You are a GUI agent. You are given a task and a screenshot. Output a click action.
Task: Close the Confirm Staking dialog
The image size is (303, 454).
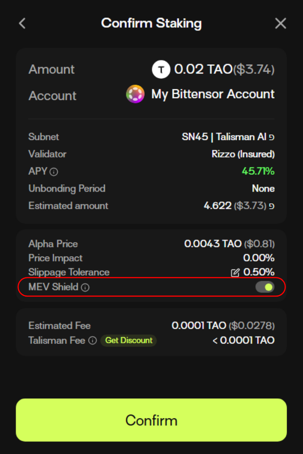[x=280, y=23]
